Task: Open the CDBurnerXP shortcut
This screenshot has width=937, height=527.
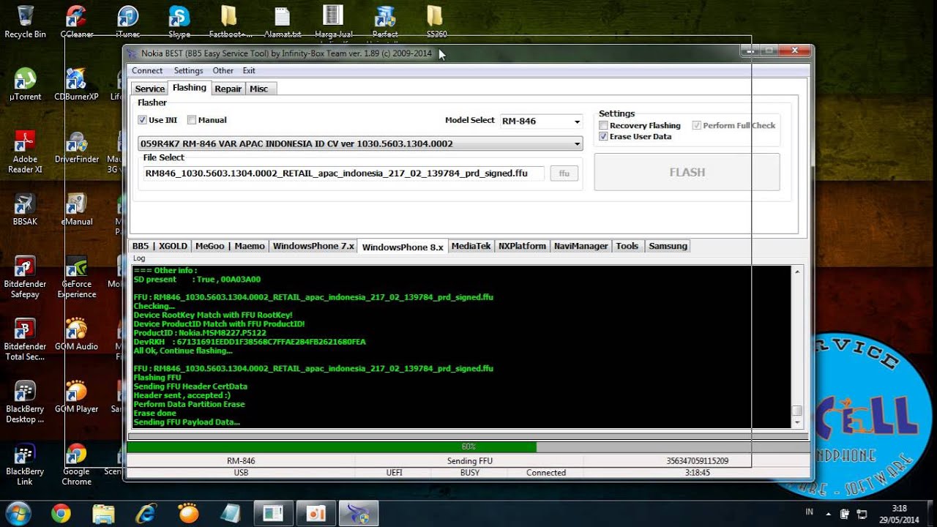Action: (x=76, y=84)
